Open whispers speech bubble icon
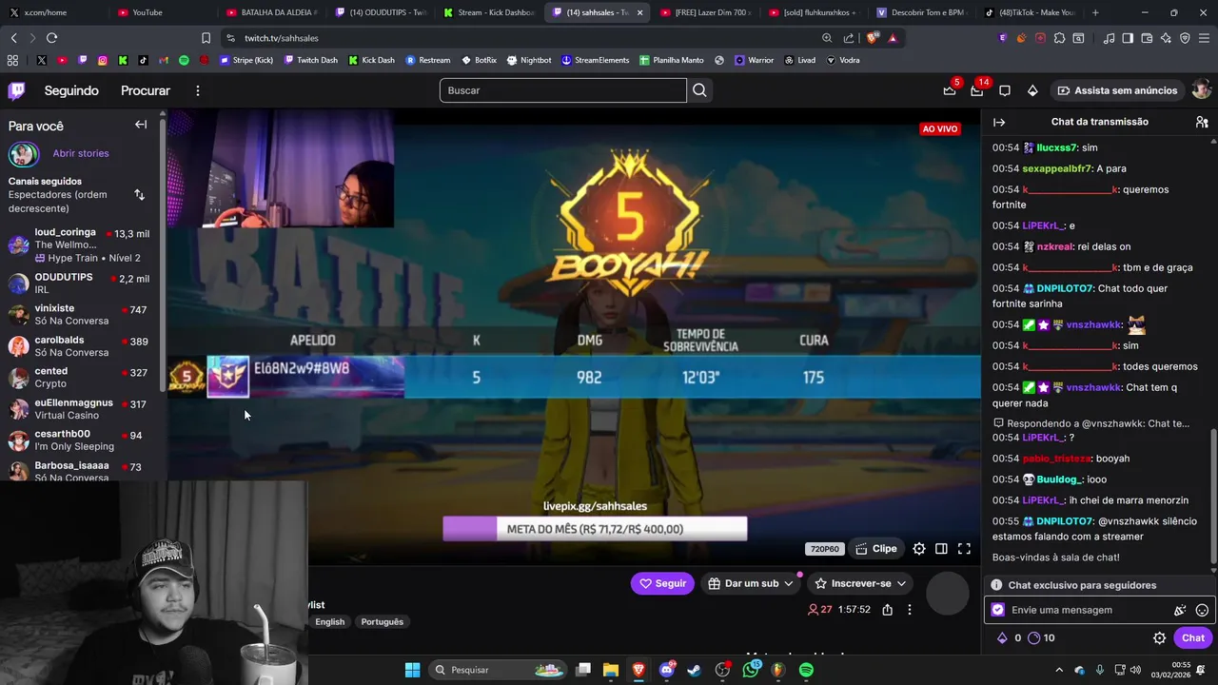Viewport: 1218px width, 685px height. (1005, 90)
